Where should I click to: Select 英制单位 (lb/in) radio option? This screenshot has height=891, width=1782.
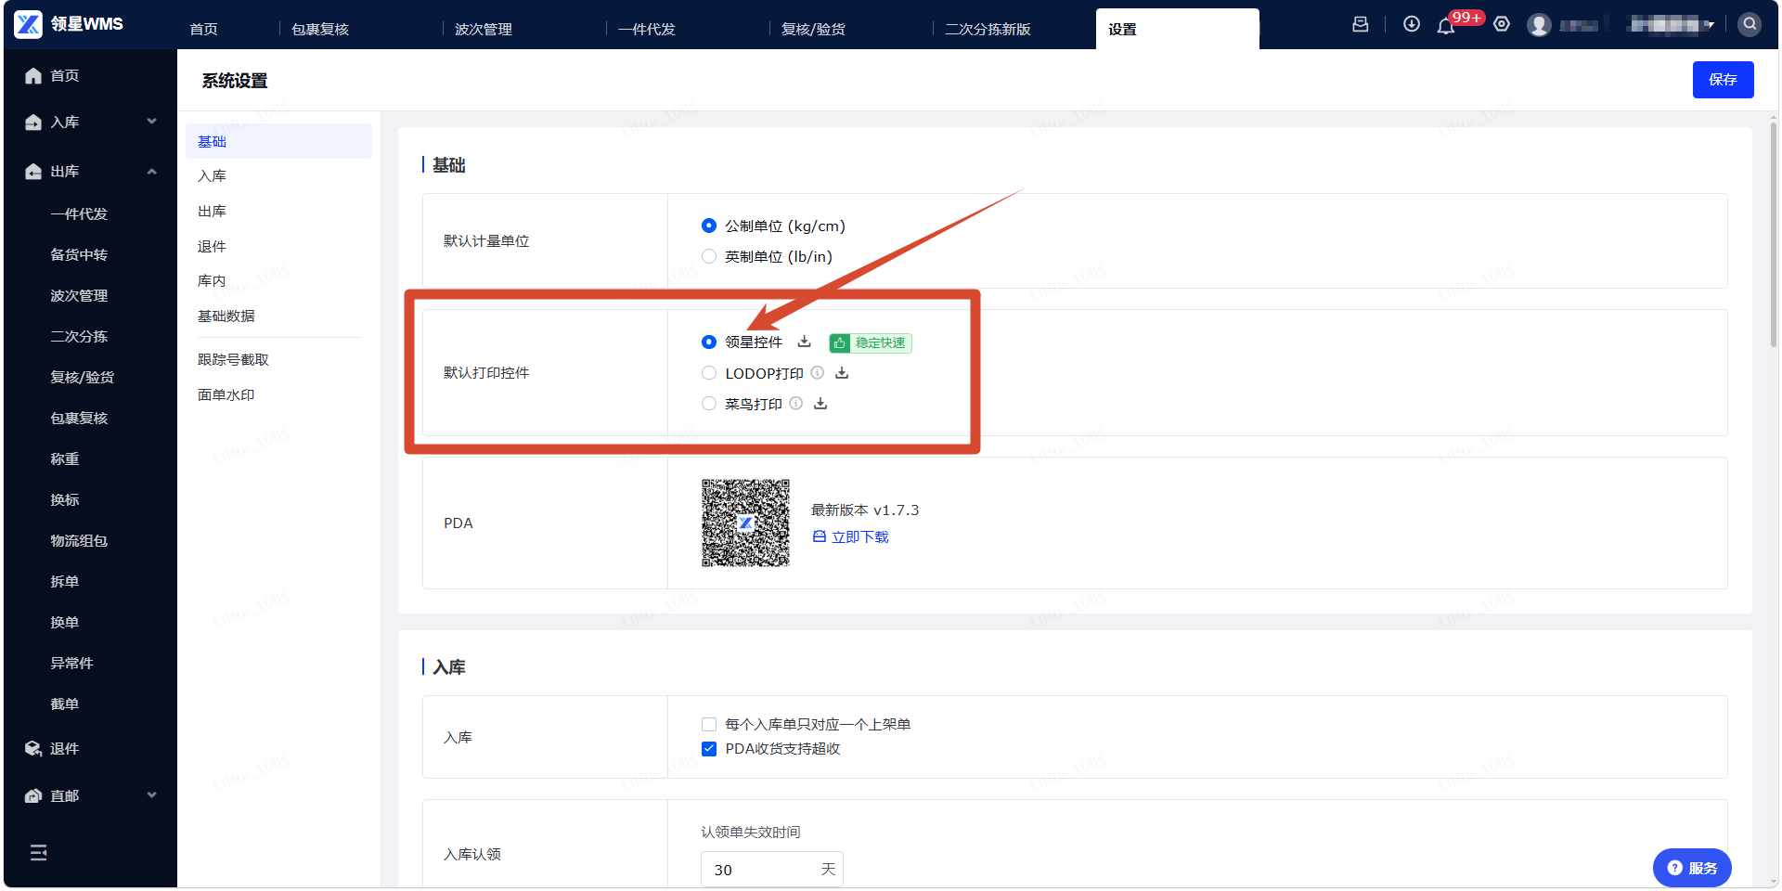[709, 256]
